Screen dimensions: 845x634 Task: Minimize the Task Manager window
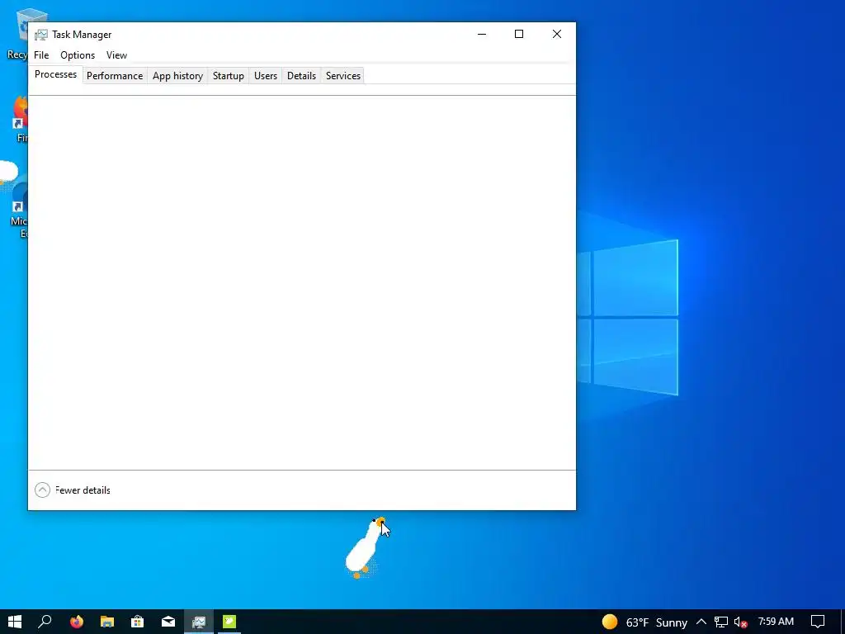click(x=482, y=34)
